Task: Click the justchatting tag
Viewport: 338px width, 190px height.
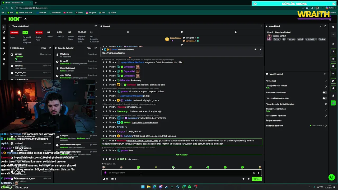Action: tap(311, 39)
